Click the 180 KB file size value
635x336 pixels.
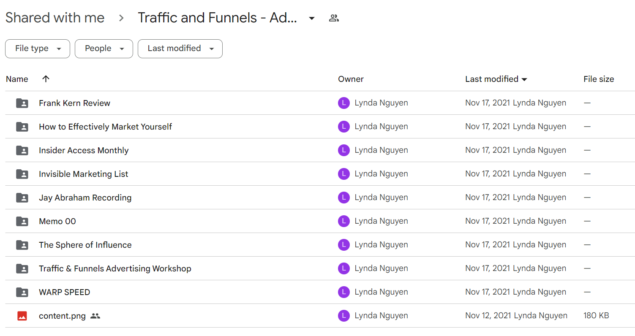(x=596, y=316)
